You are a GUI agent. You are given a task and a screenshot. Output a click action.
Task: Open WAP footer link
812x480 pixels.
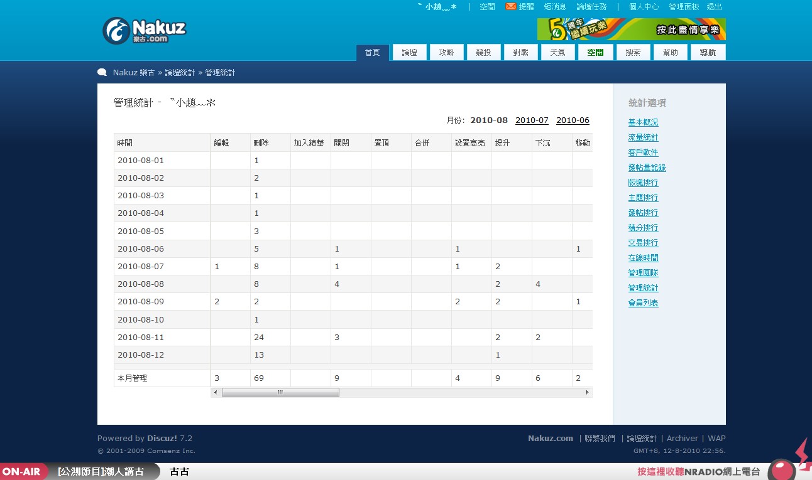pos(716,439)
